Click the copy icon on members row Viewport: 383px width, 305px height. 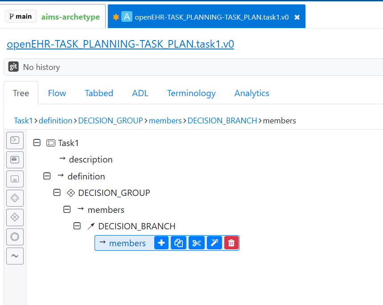[x=179, y=243]
